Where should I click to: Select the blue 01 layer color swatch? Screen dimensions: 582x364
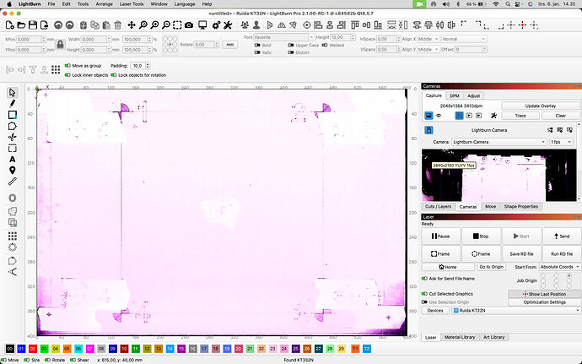point(21,349)
